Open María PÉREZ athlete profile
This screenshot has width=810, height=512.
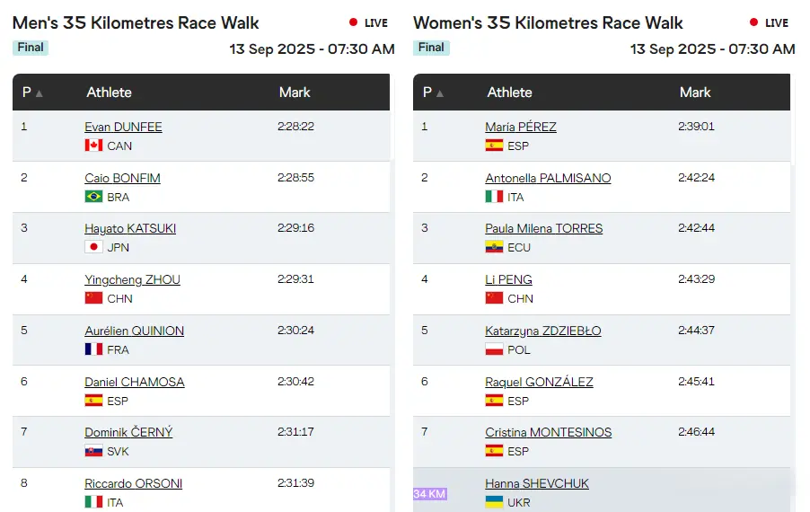521,127
